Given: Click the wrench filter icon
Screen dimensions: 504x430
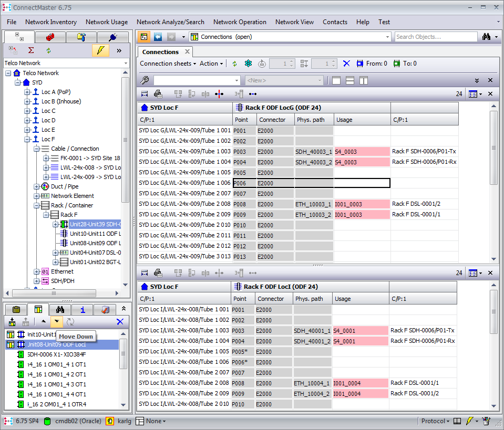Looking at the screenshot, I should (x=145, y=80).
